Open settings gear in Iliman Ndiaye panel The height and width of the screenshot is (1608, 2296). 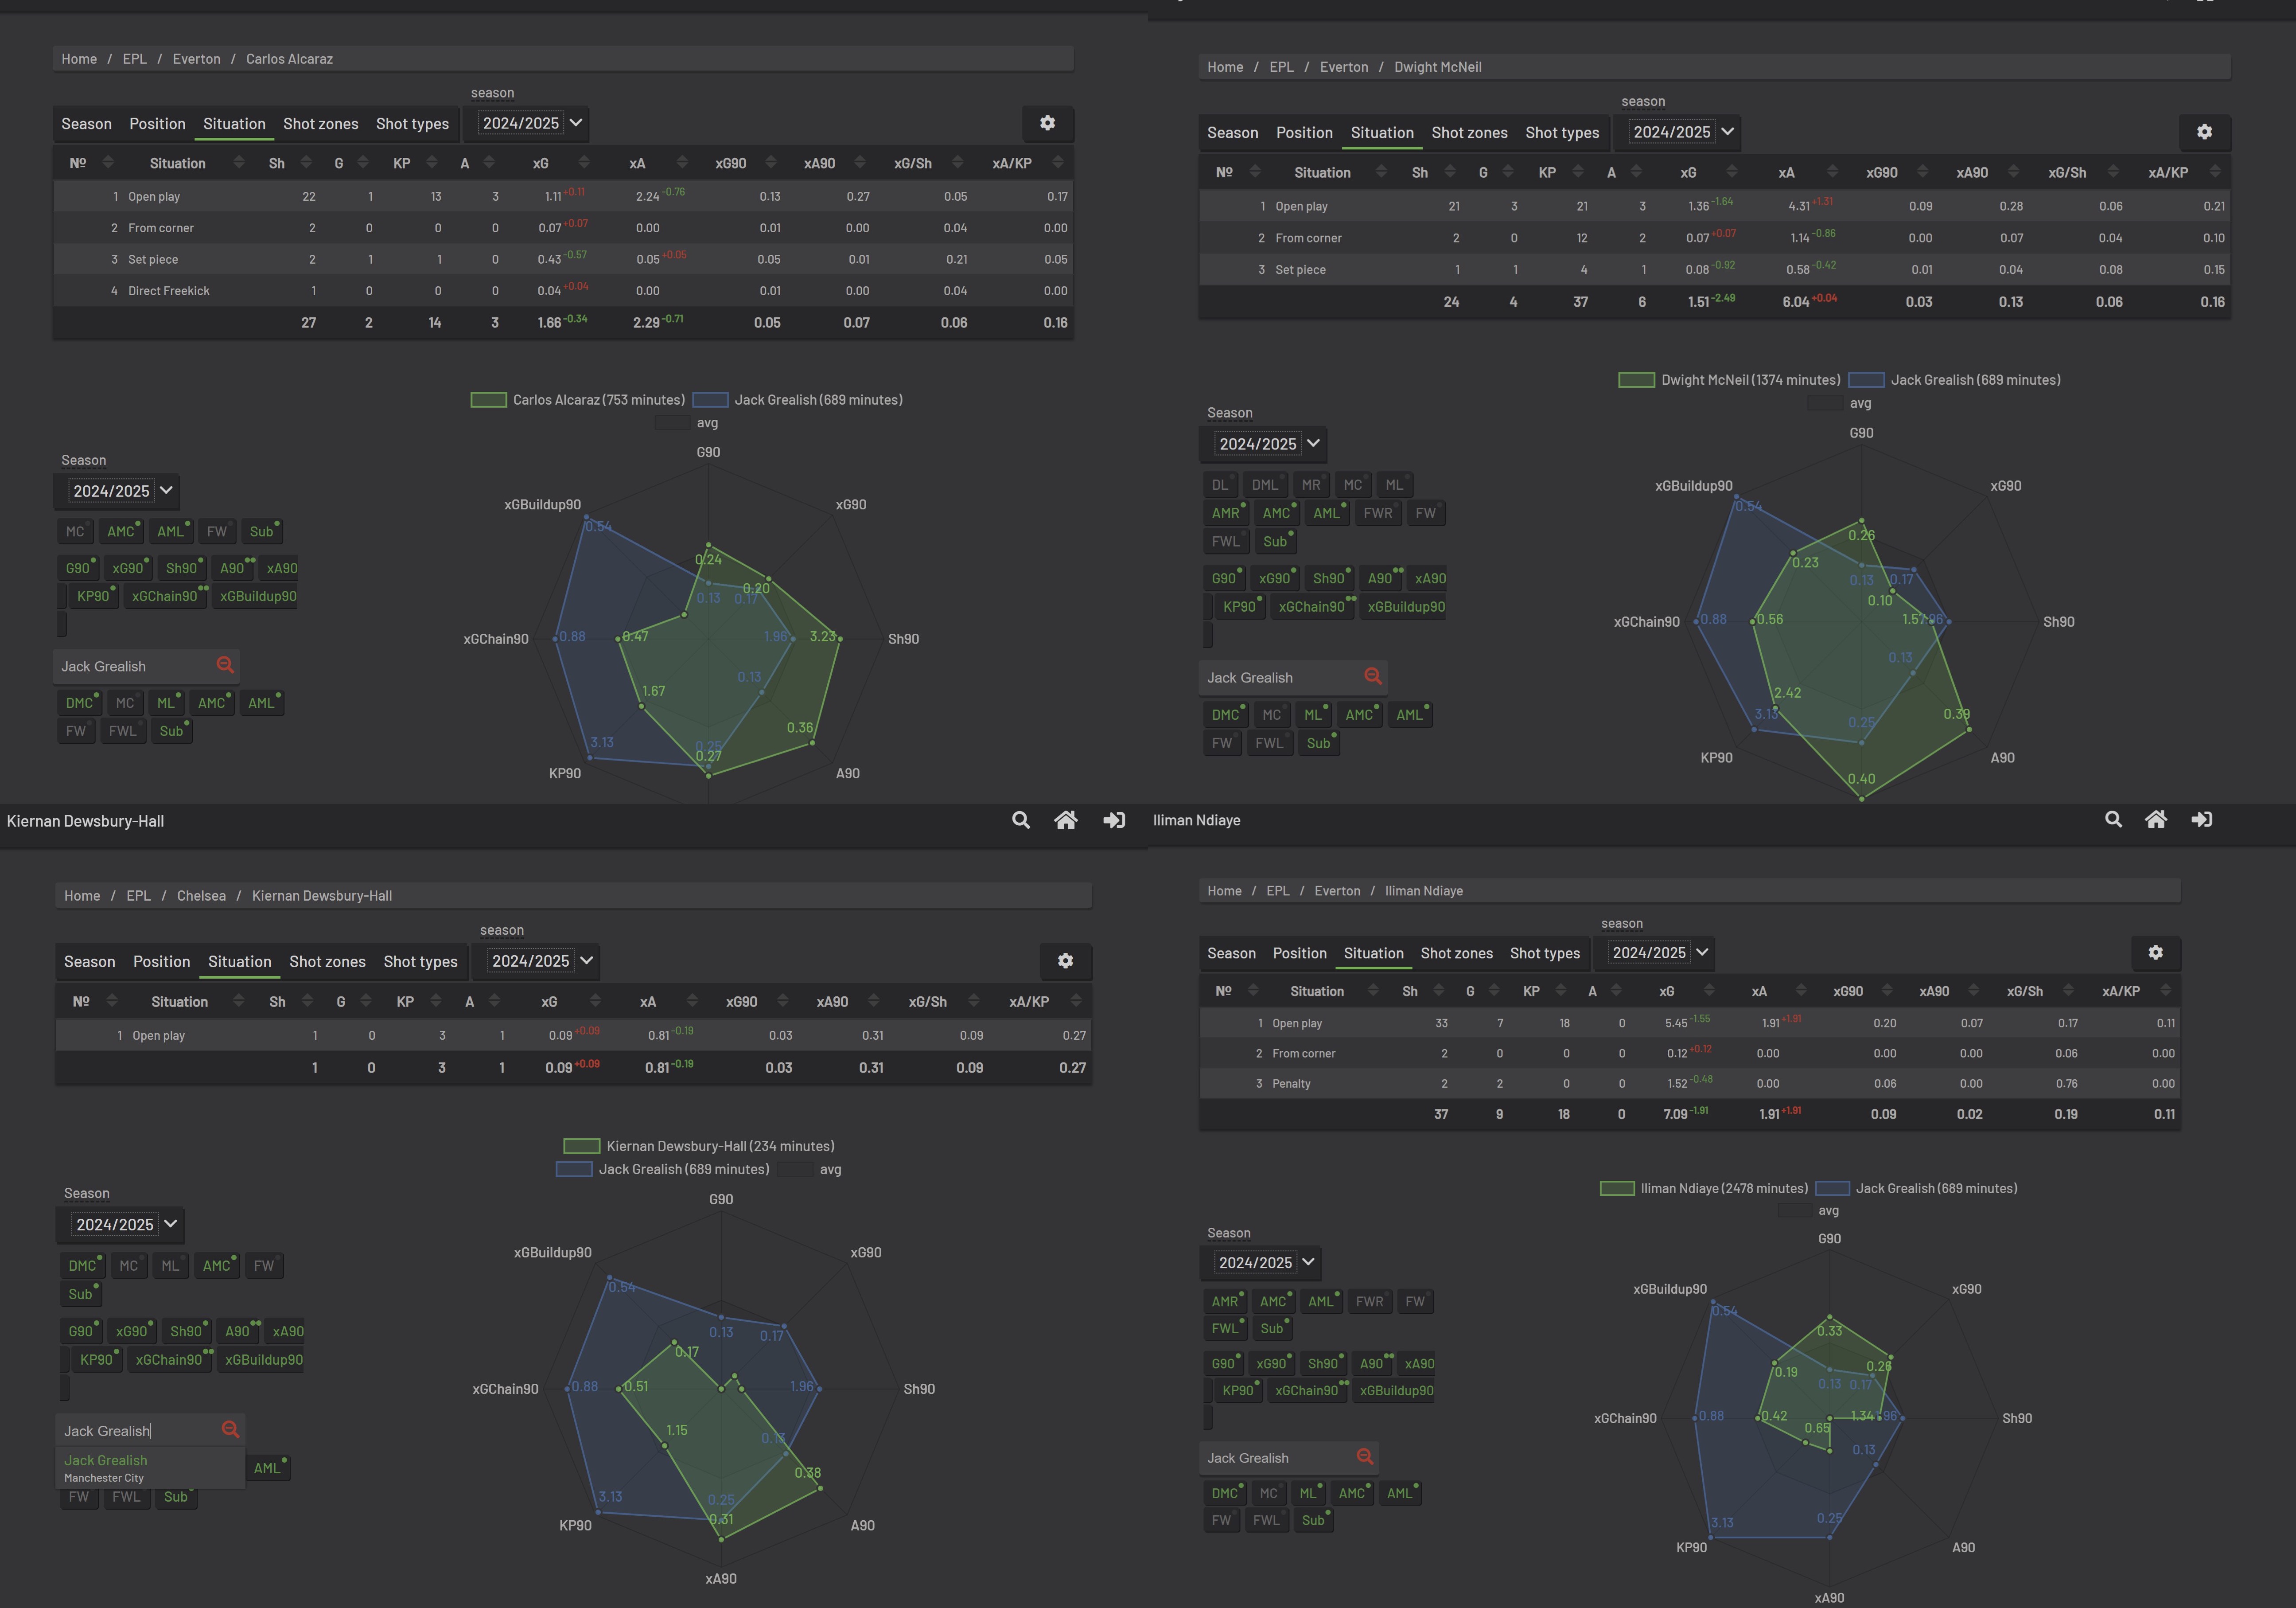click(x=2155, y=952)
